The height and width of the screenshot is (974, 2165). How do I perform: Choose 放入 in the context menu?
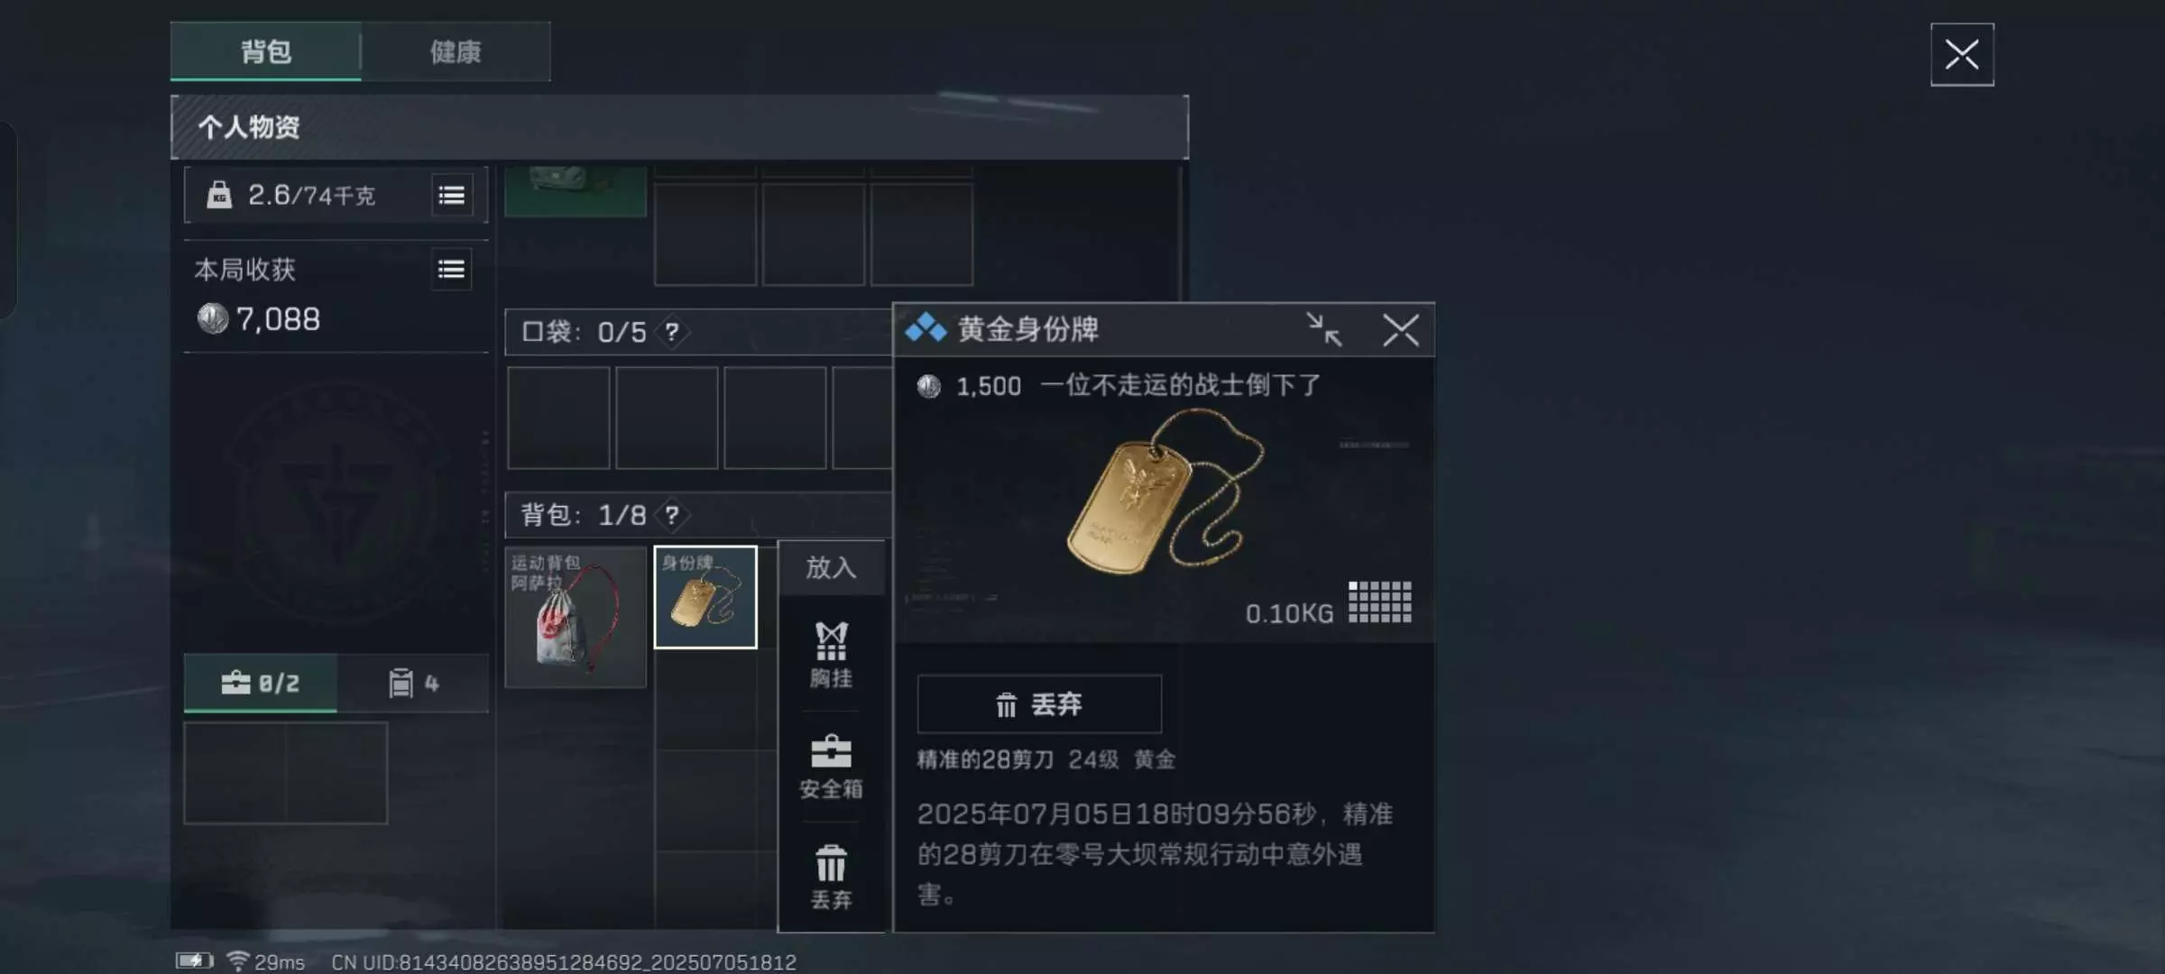tap(831, 567)
